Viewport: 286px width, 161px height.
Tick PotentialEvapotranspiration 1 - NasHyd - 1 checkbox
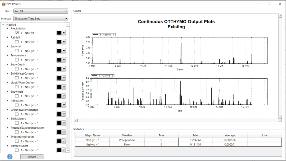17,132
